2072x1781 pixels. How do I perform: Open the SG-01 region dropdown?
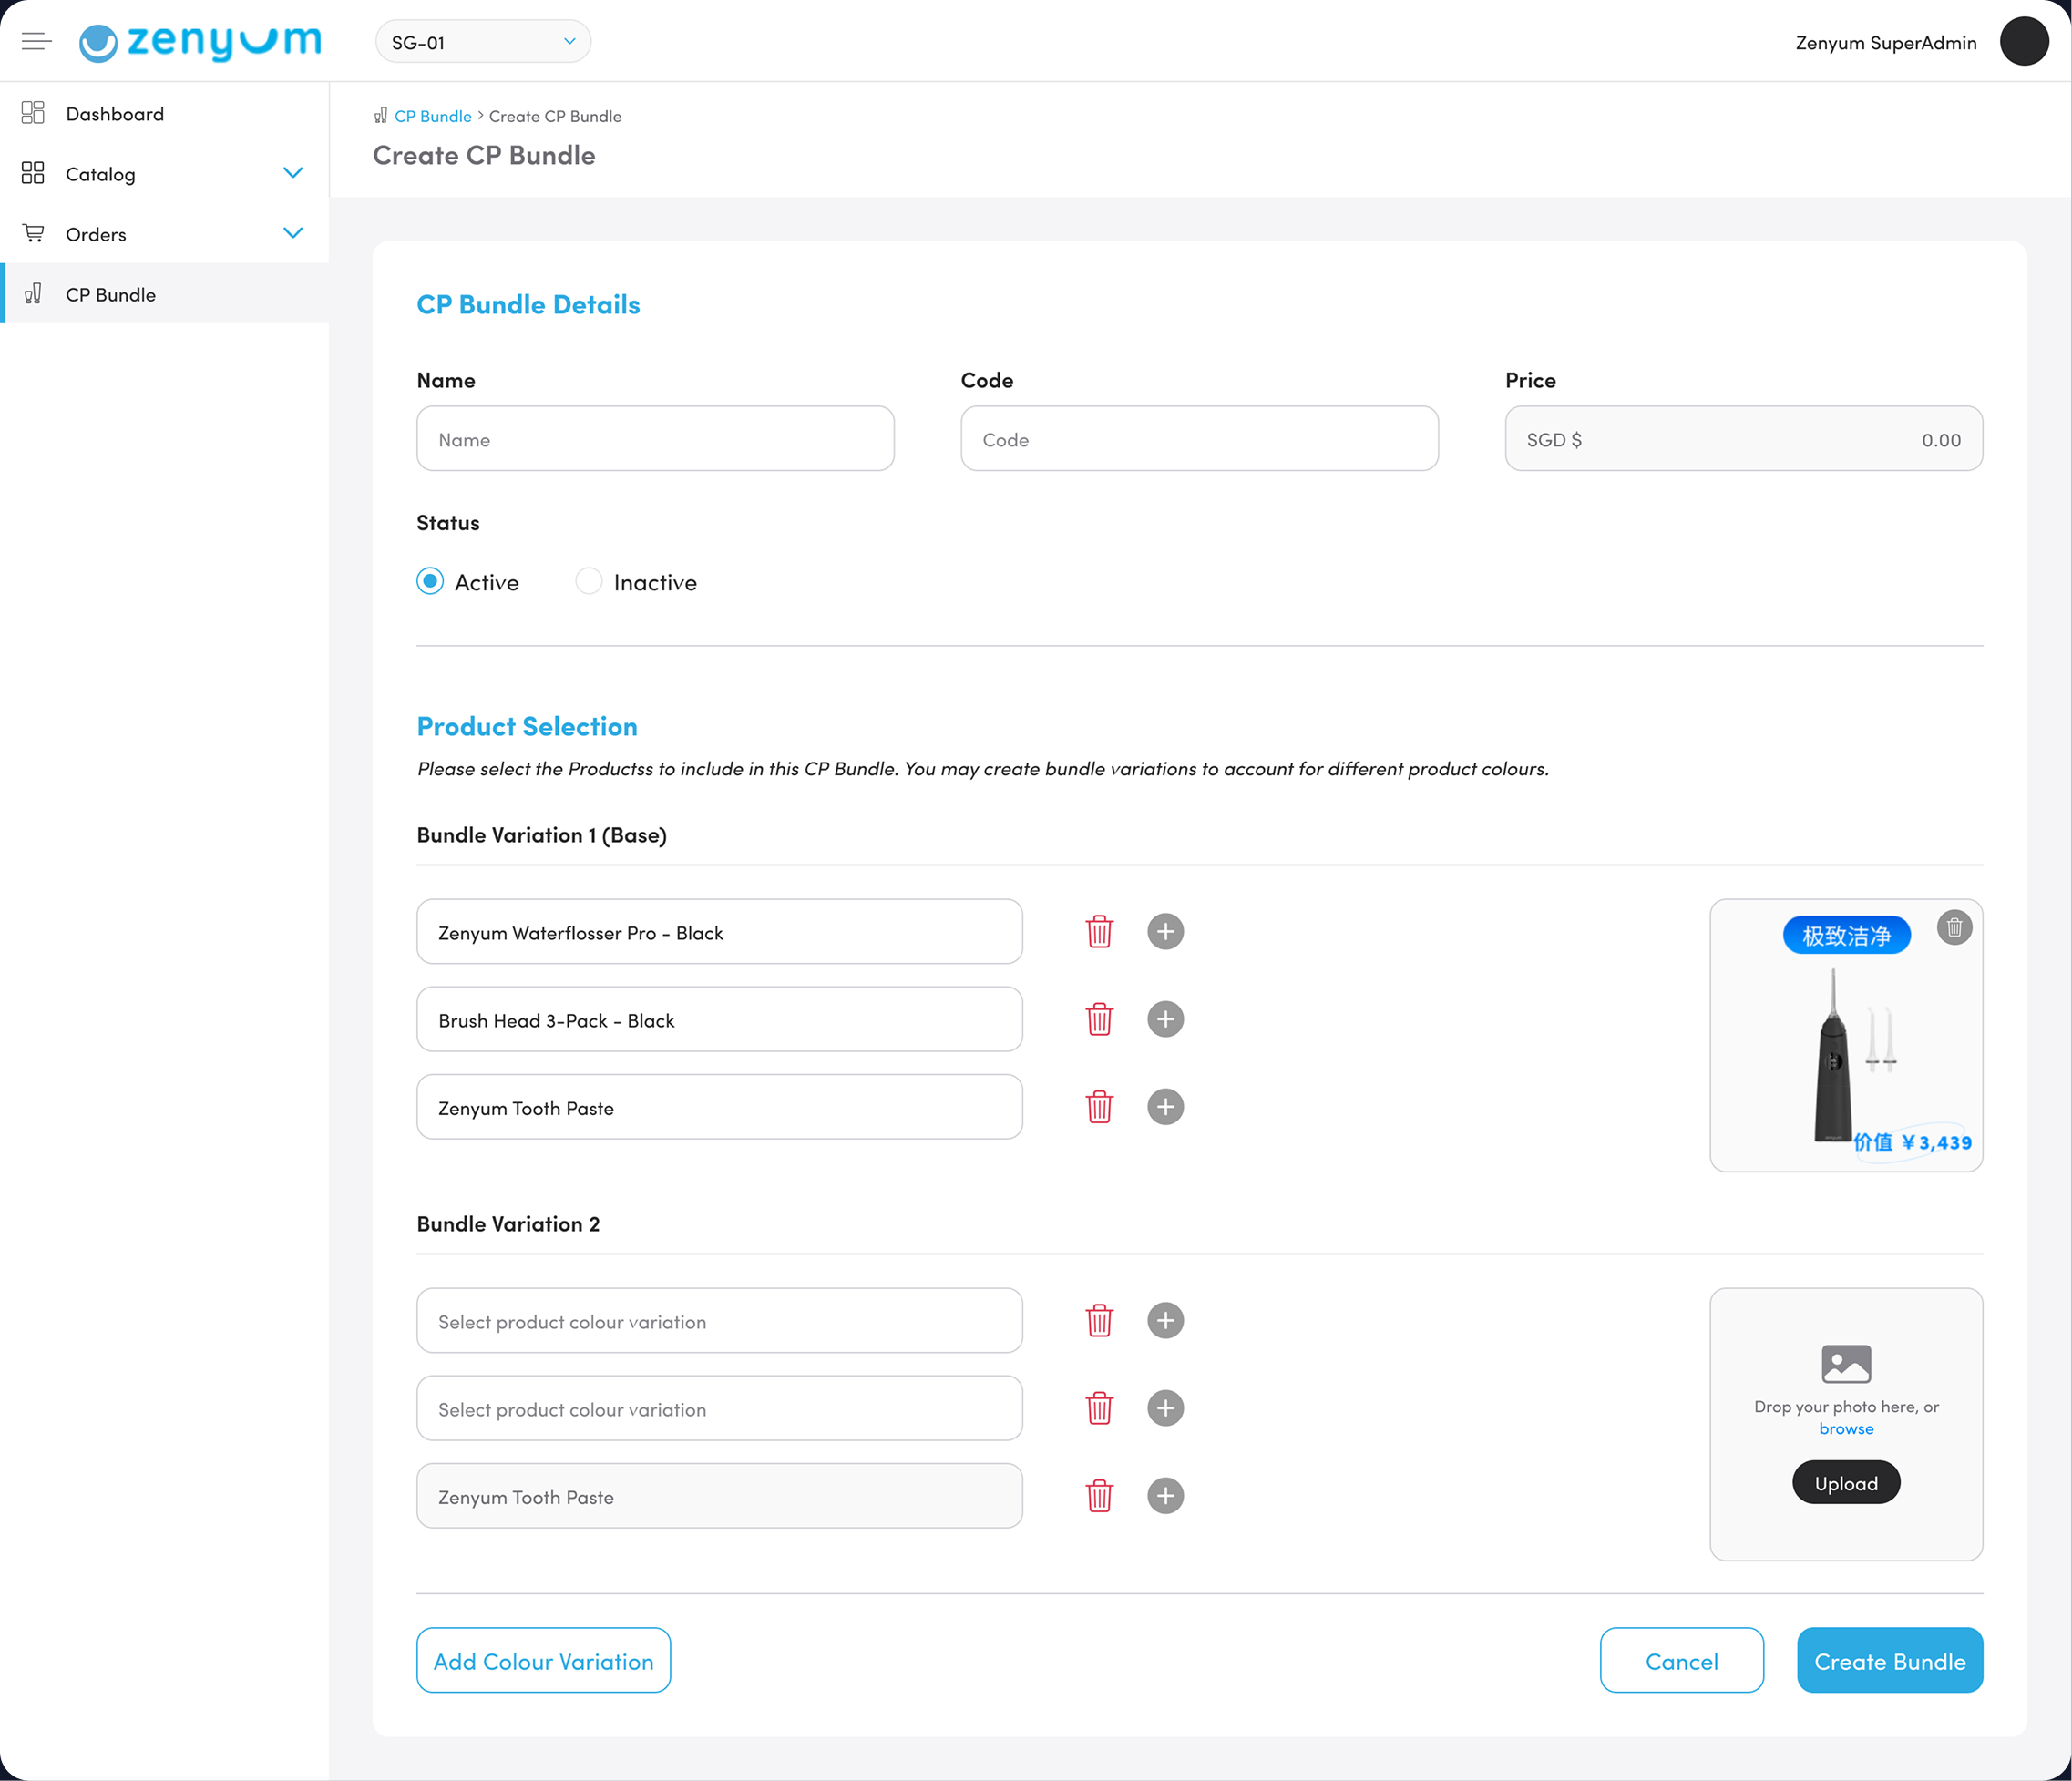[x=483, y=42]
